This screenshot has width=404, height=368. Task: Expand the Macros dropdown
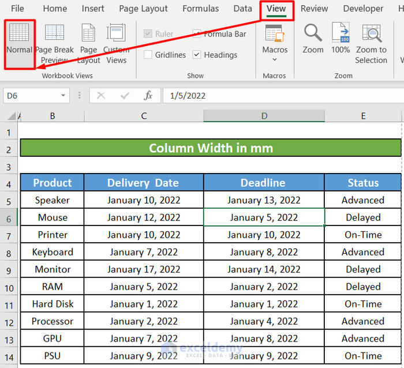[x=275, y=59]
